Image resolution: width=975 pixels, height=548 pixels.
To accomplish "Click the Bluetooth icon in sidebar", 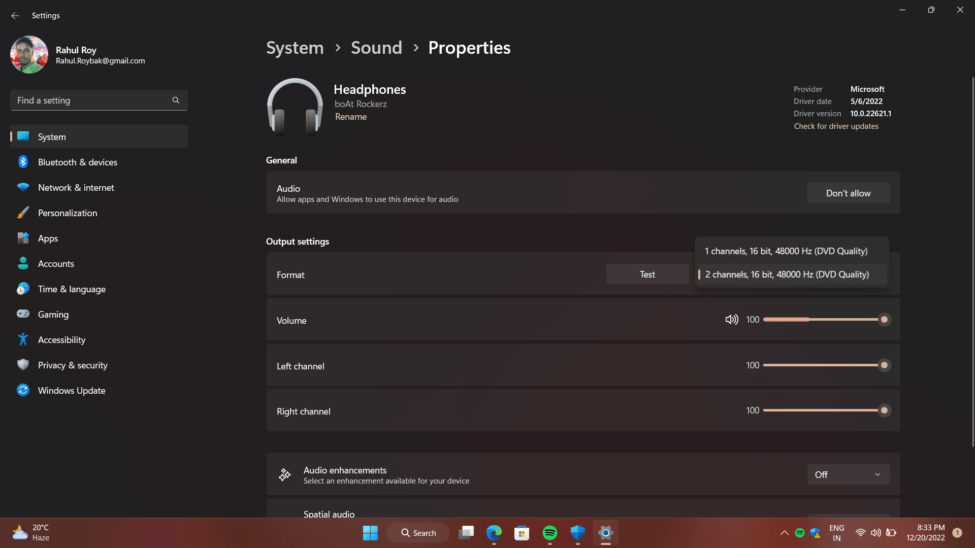I will pyautogui.click(x=23, y=162).
